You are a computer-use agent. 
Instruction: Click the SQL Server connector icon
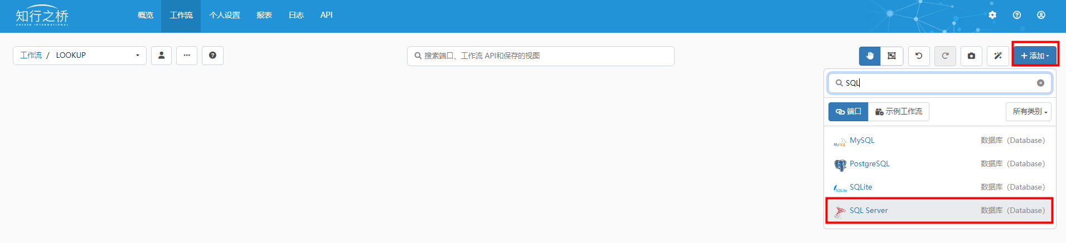pos(840,211)
